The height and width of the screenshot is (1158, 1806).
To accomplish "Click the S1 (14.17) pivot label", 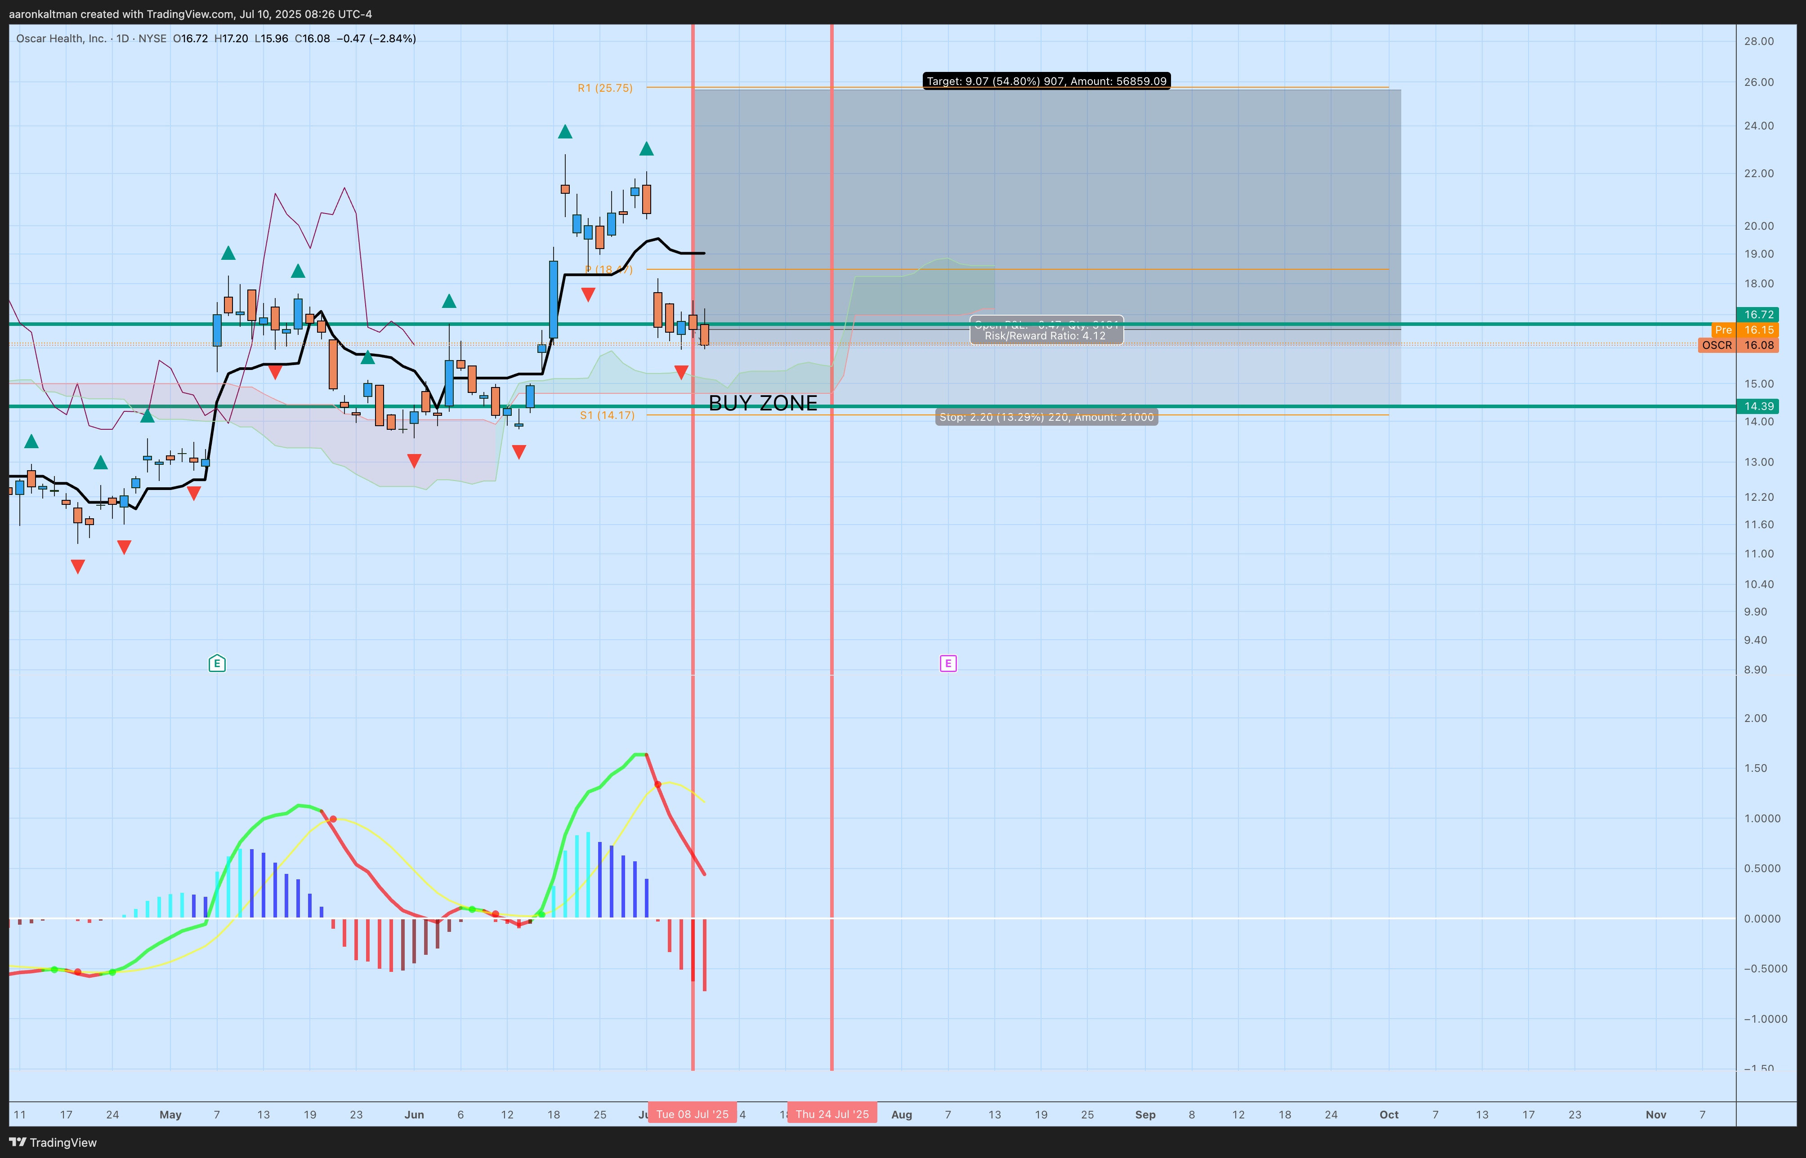I will (x=607, y=415).
